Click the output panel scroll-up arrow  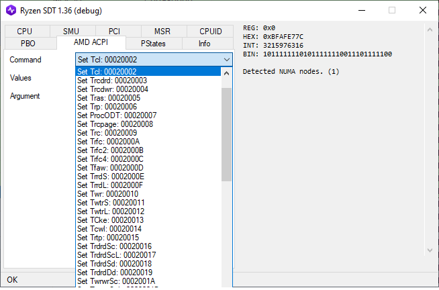430,30
